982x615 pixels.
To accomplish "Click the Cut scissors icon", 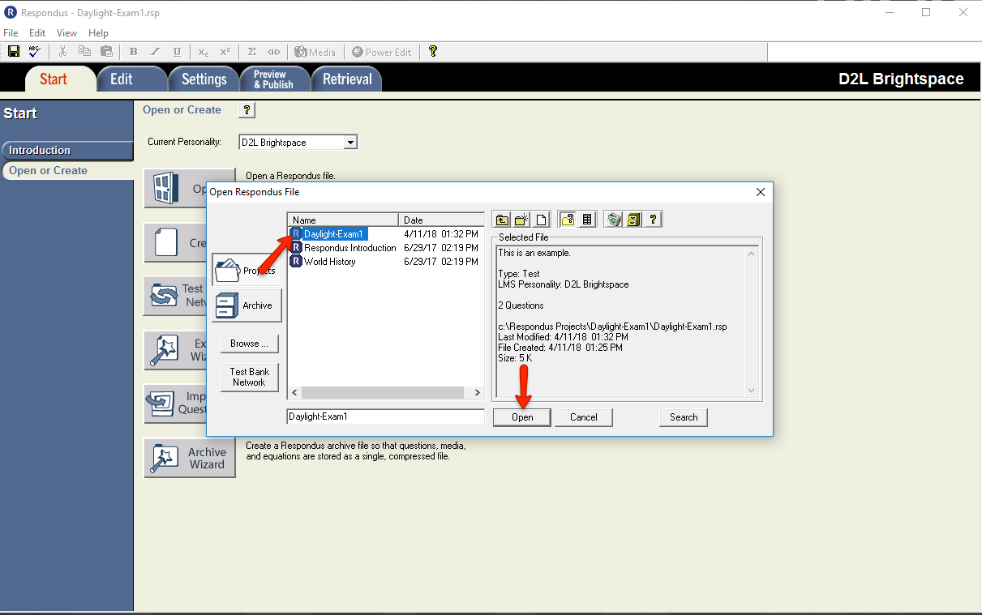I will click(x=63, y=51).
